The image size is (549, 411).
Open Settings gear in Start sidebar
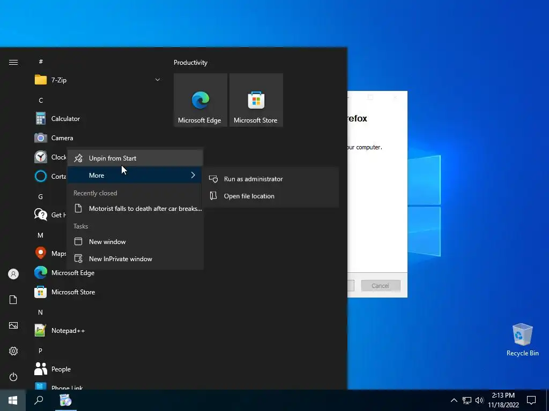pyautogui.click(x=13, y=351)
